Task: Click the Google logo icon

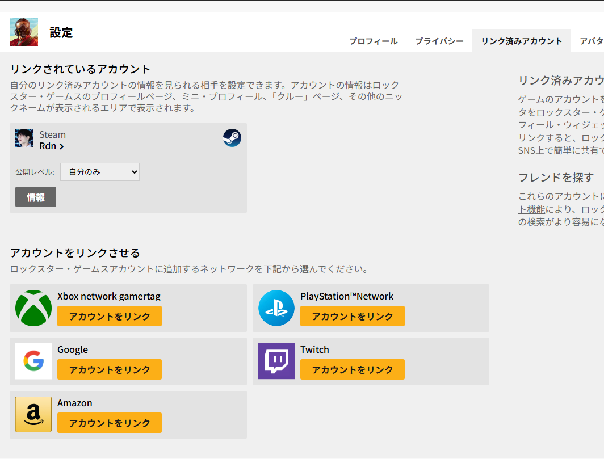Action: [x=33, y=361]
